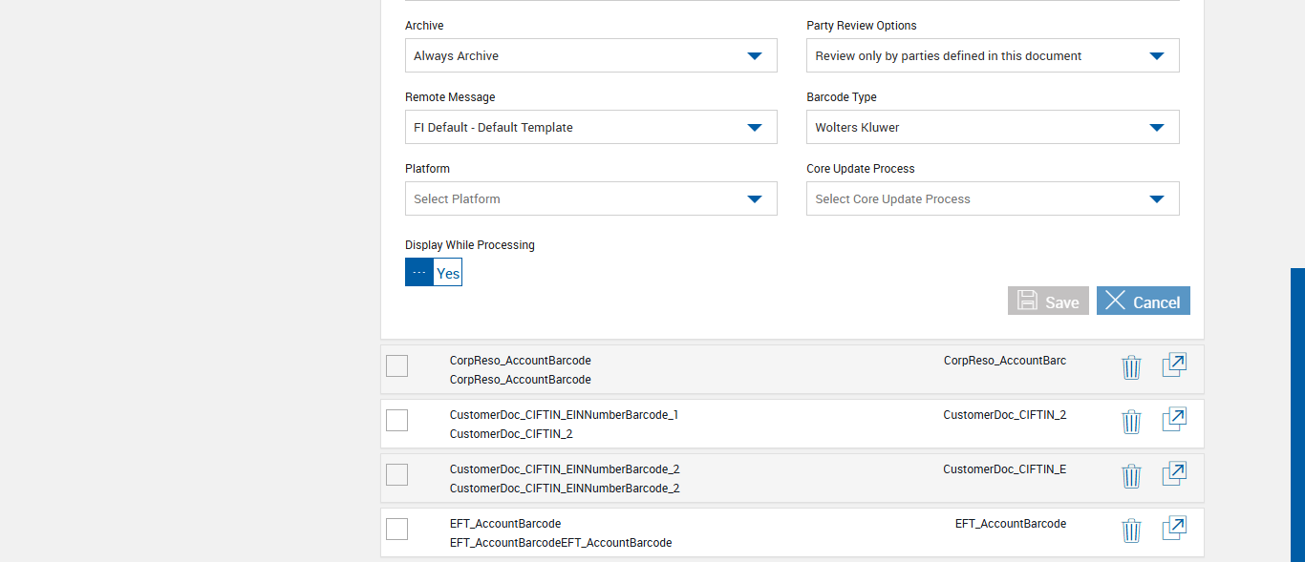1305x562 pixels.
Task: Click the trash icon for EFT_AccountBarcode
Action: [x=1131, y=531]
